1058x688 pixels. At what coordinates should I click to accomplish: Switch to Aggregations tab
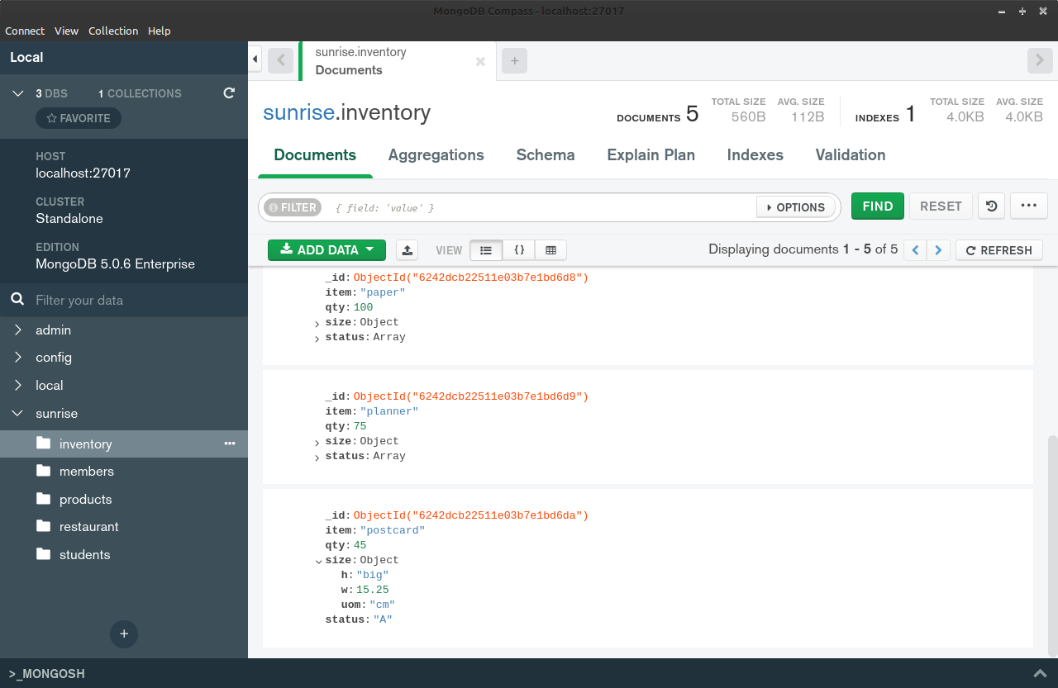pos(436,155)
